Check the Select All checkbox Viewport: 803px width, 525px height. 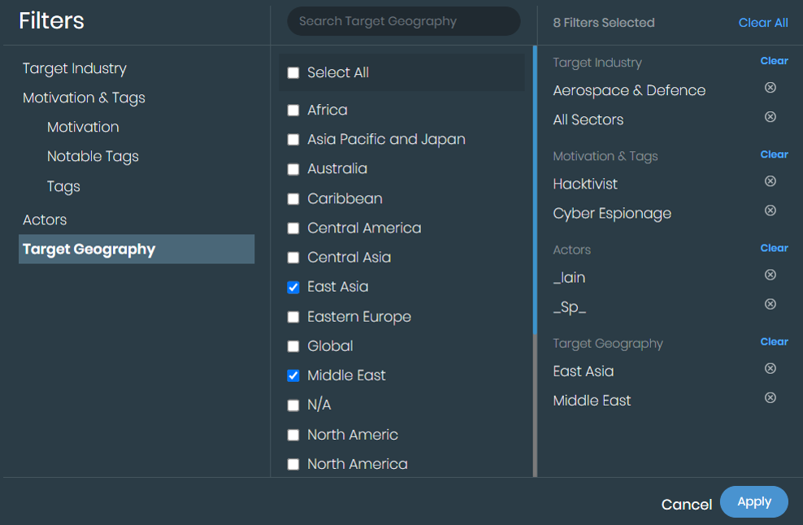pyautogui.click(x=293, y=72)
